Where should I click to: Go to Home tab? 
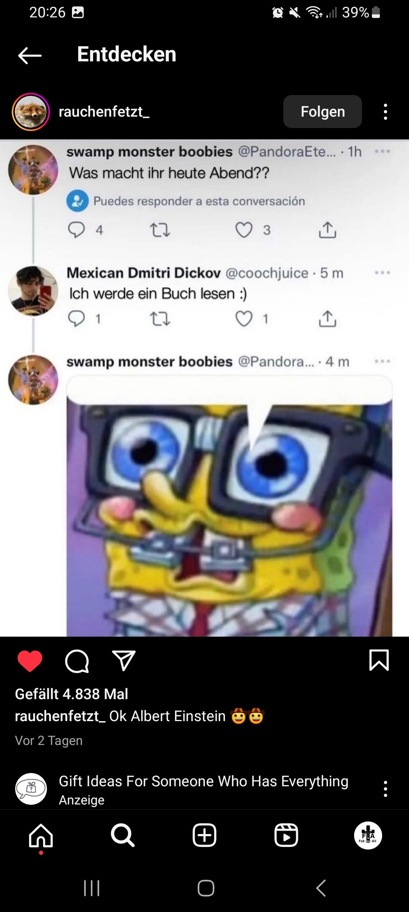tap(41, 835)
